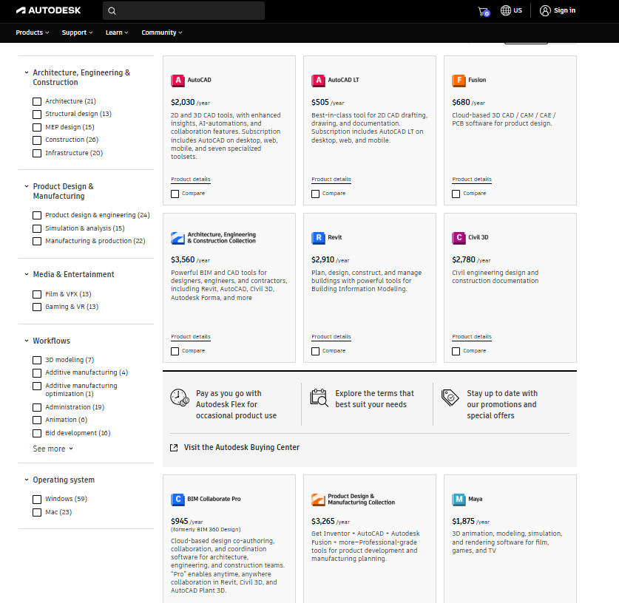Image resolution: width=619 pixels, height=603 pixels.
Task: Click the search magnifier icon
Action: 112,10
